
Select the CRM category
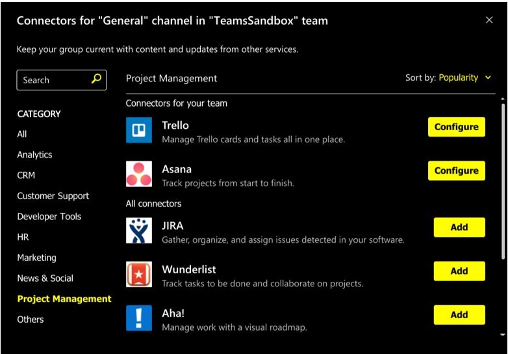coord(26,175)
